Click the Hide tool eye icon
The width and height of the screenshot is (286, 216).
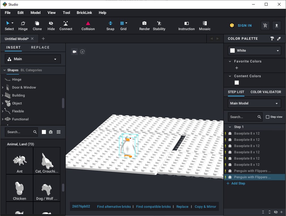(x=51, y=24)
